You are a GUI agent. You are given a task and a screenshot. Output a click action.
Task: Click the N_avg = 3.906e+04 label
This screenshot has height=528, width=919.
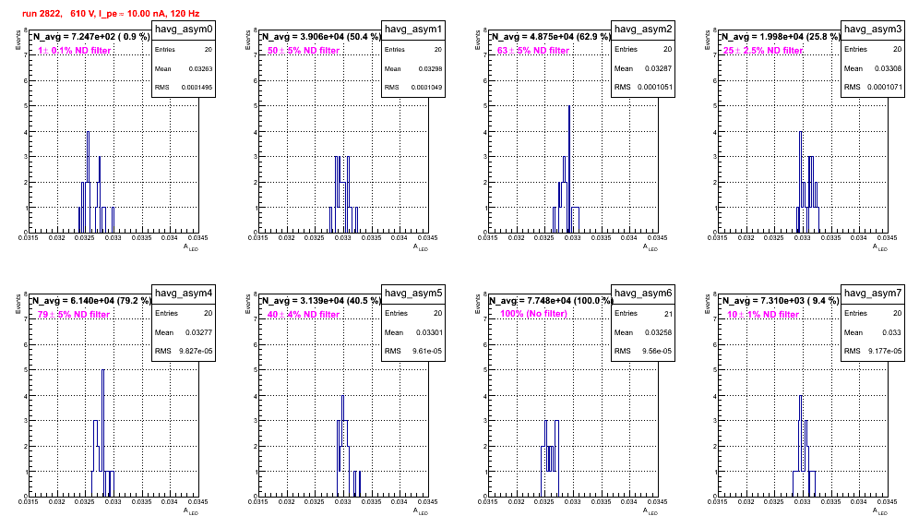click(321, 36)
